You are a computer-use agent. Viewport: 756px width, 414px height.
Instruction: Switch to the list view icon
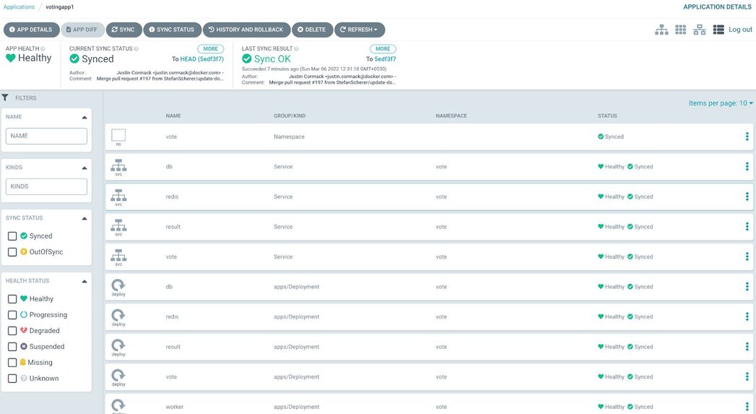click(x=718, y=30)
